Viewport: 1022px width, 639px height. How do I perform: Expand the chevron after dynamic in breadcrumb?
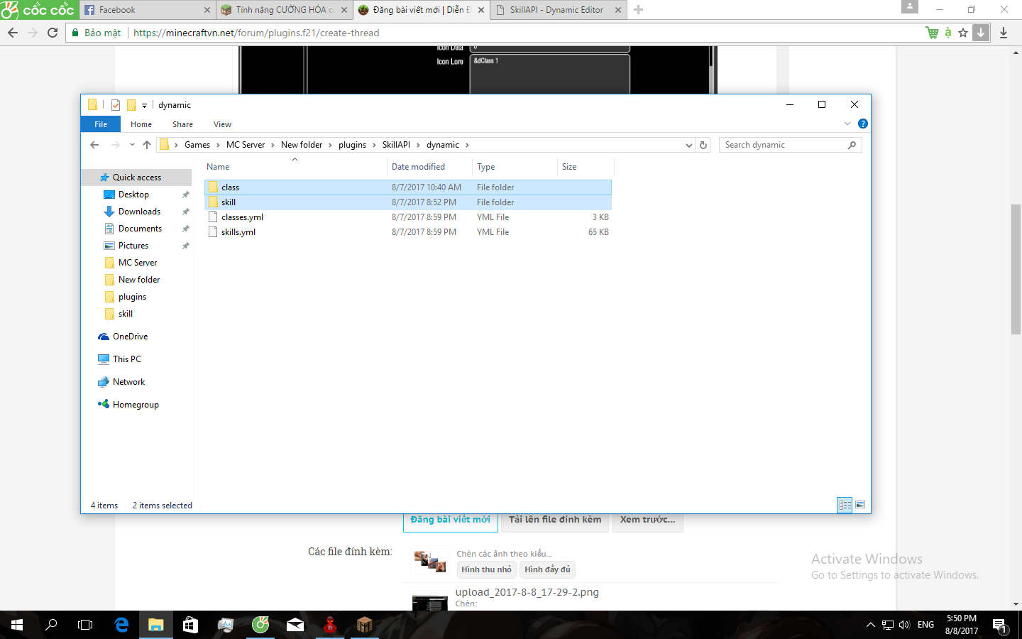pos(467,145)
